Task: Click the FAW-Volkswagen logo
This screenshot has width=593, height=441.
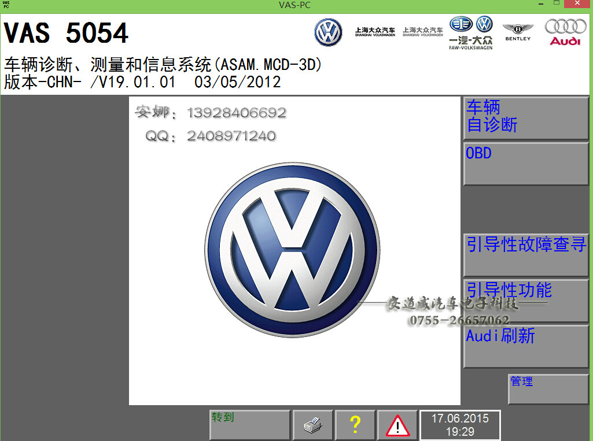Action: 471,33
